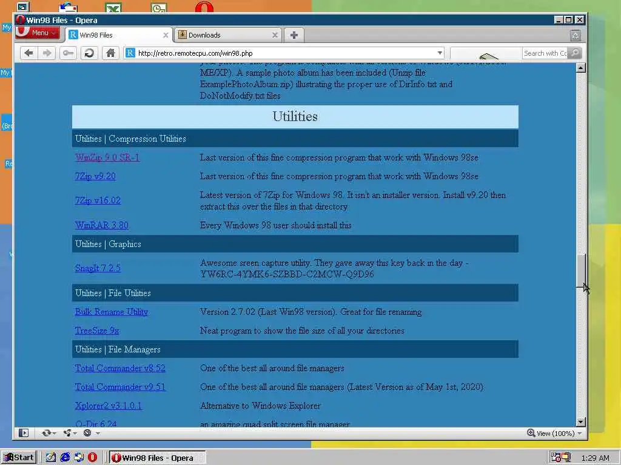Click the Utilities | File Managers header
The width and height of the screenshot is (621, 465).
tap(295, 349)
